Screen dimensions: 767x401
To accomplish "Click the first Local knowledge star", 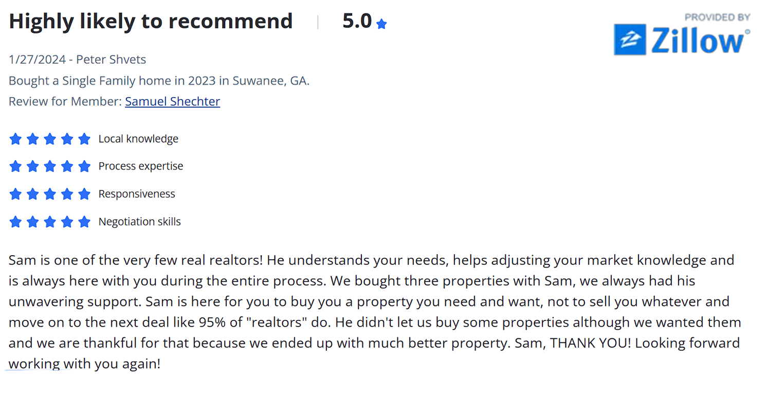I will point(15,139).
